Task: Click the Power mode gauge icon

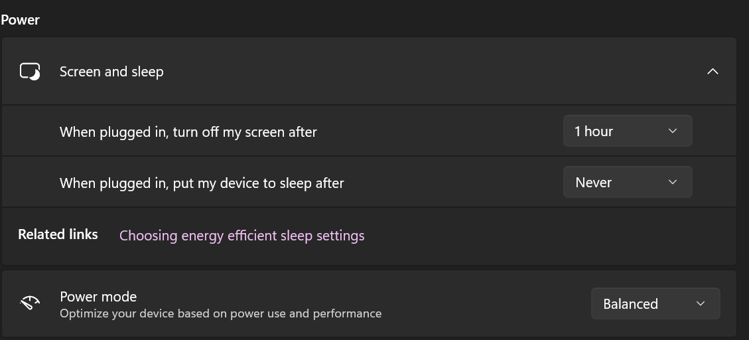Action: 30,303
